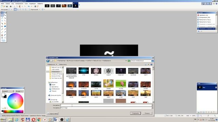Click the white primary color swatch
Image resolution: width=218 pixels, height=122 pixels.
pos(3,95)
